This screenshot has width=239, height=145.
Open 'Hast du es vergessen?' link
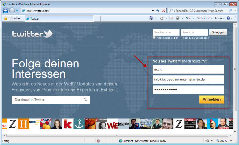pyautogui.click(x=196, y=38)
